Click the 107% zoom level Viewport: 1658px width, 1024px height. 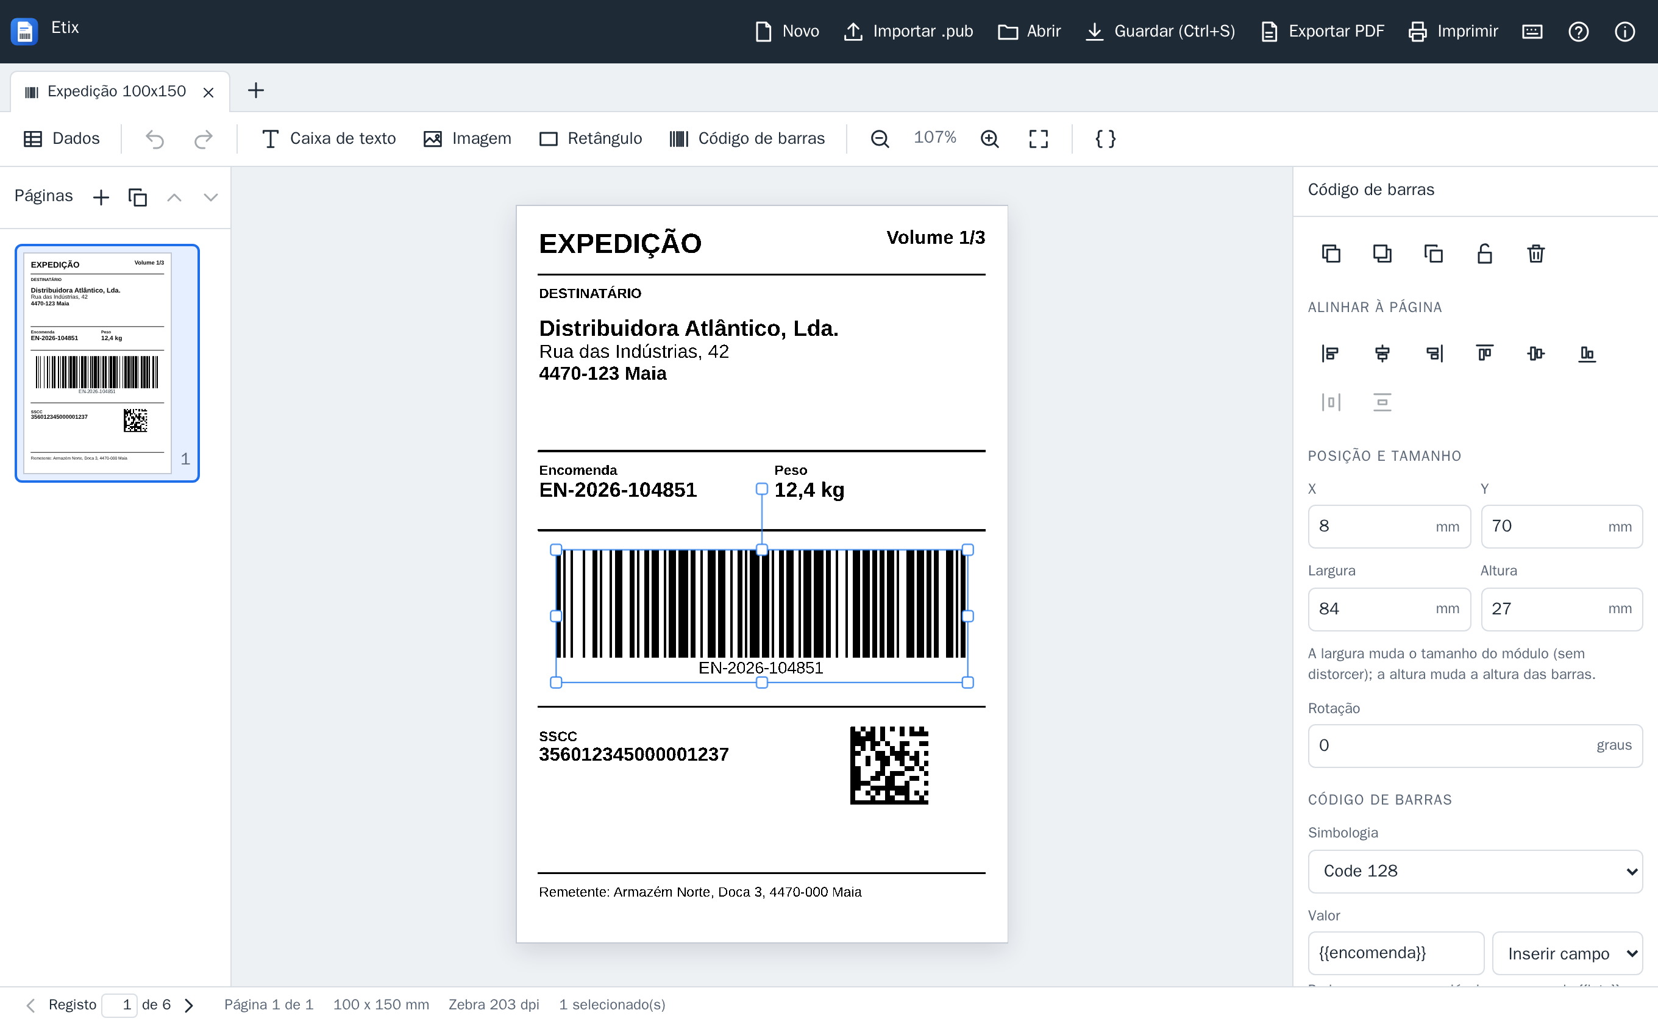pos(934,138)
